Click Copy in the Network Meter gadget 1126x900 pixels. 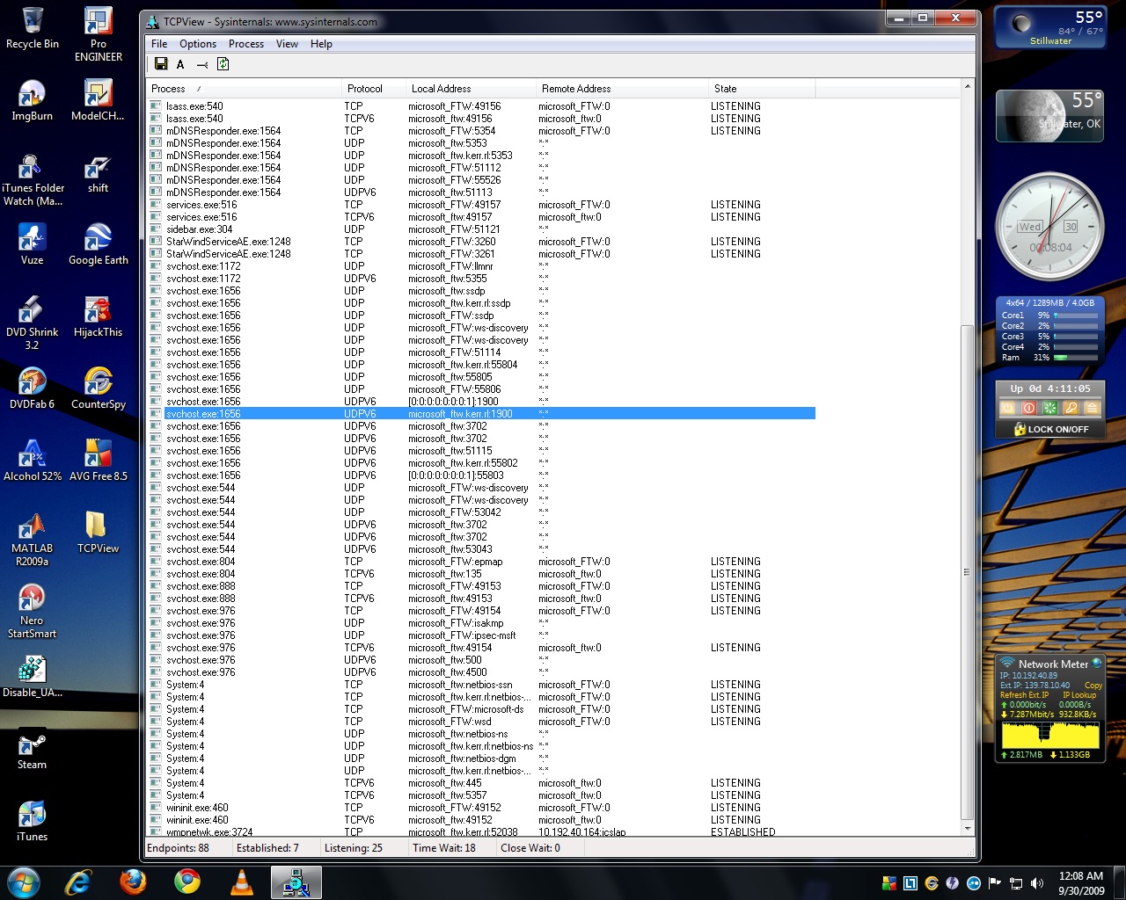[1093, 686]
